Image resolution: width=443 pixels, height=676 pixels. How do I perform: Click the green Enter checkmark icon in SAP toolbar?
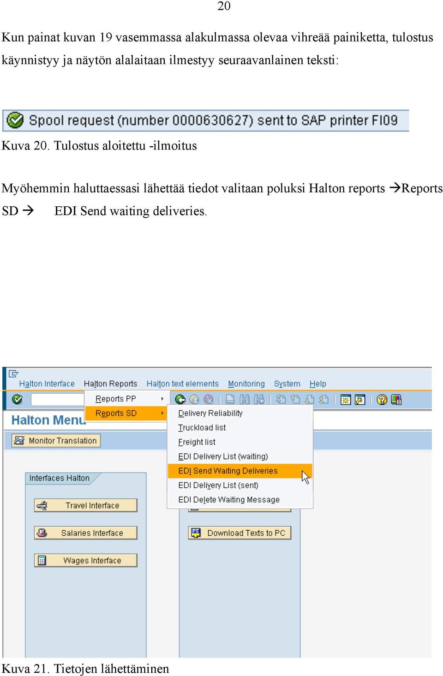[17, 399]
